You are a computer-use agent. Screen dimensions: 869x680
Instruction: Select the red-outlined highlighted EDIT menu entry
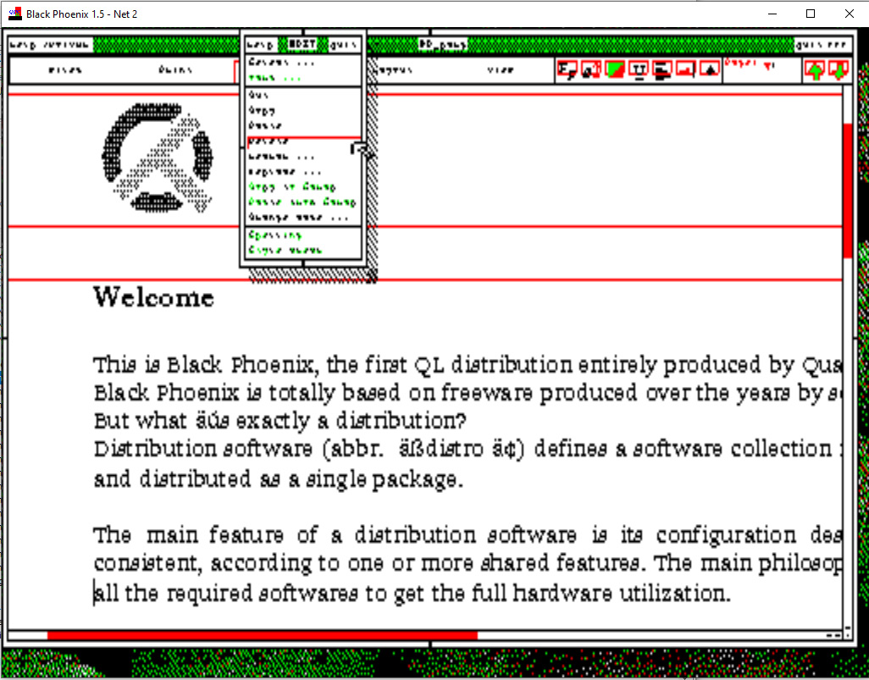click(304, 142)
